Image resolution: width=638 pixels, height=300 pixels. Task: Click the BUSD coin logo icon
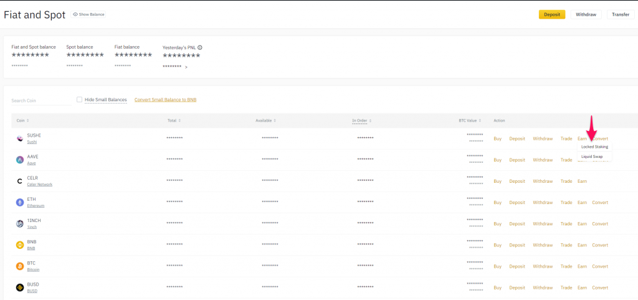tap(19, 288)
